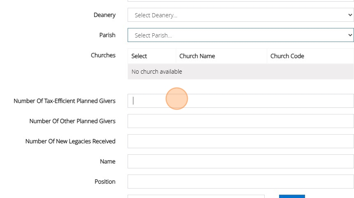Expand the Select Parish combo box
Image resolution: width=354 pixels, height=198 pixels.
[x=240, y=35]
